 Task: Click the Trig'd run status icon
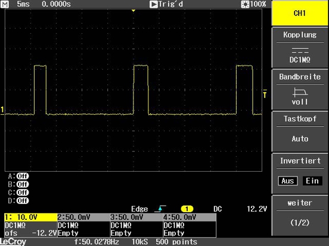[154, 4]
